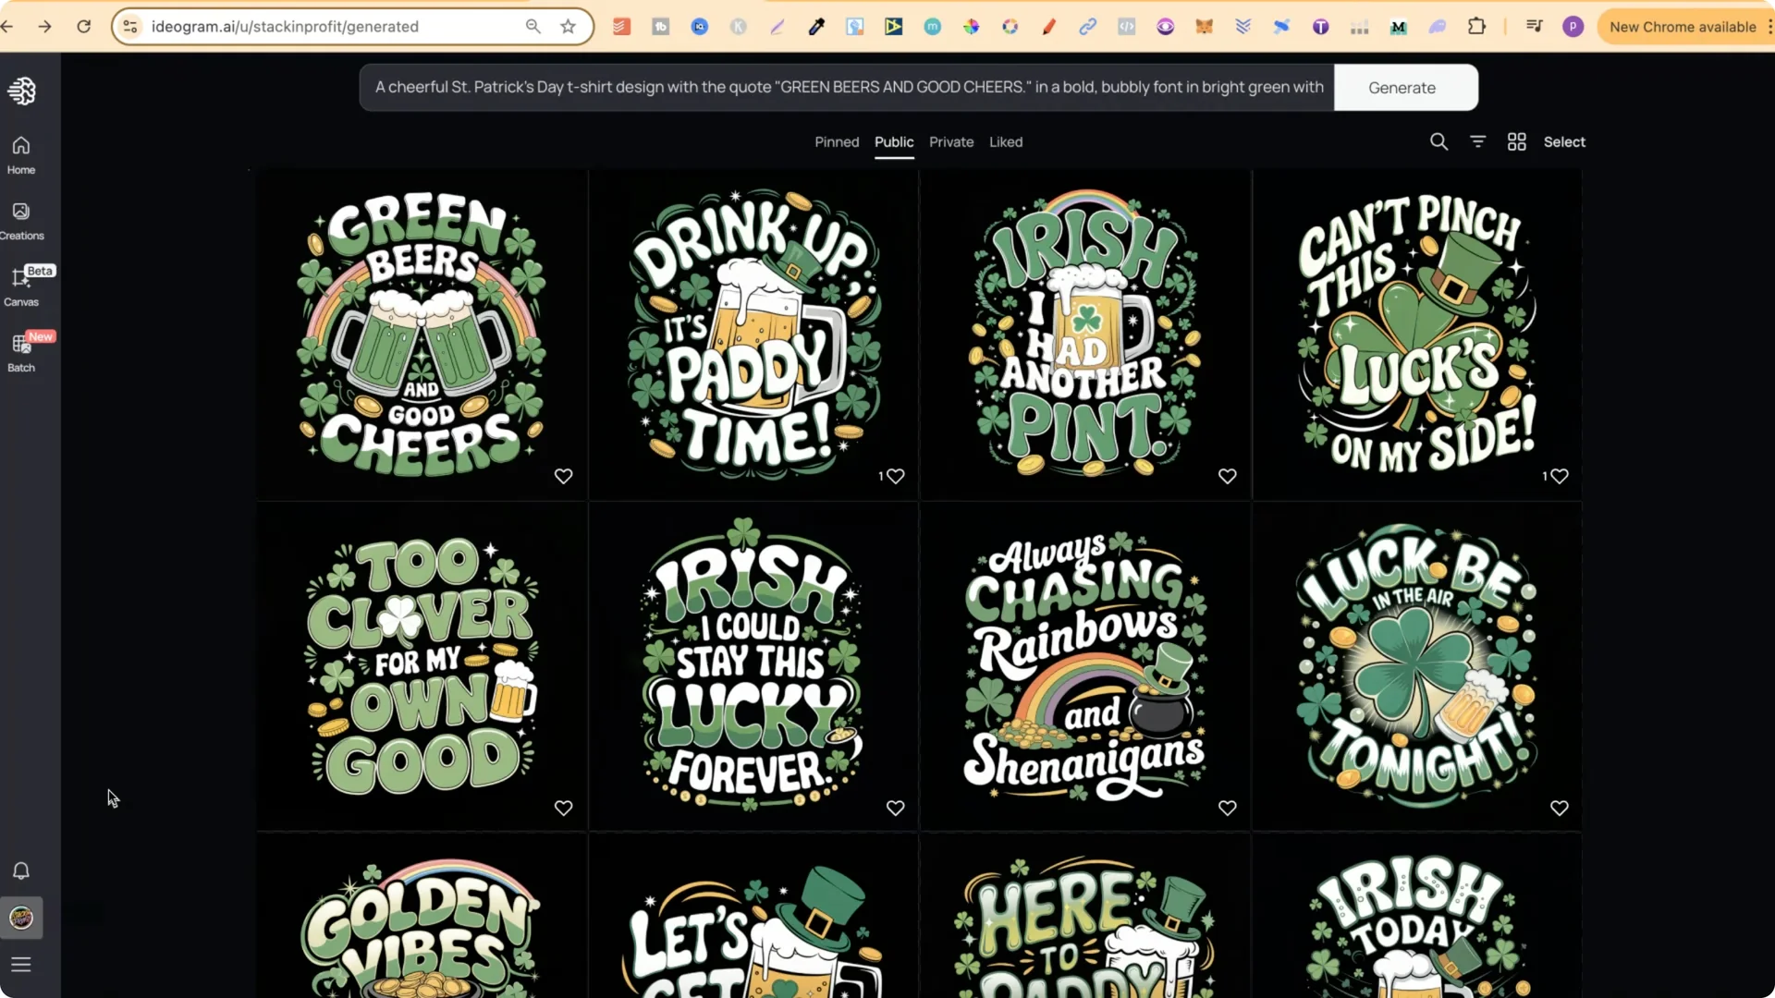Click Select to enter selection mode
The width and height of the screenshot is (1775, 998).
(1565, 141)
